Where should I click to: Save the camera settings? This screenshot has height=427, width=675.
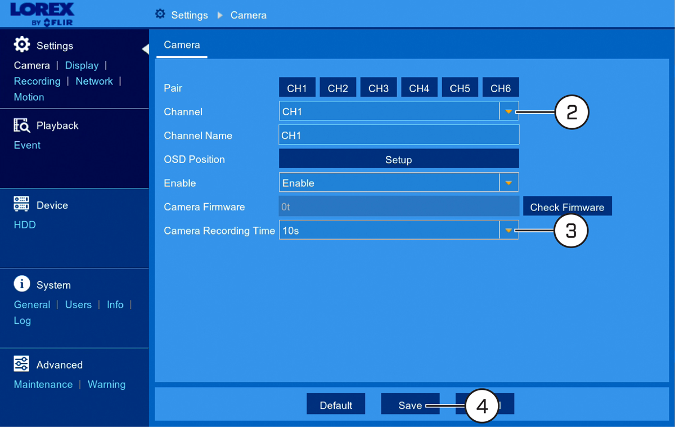tap(410, 404)
